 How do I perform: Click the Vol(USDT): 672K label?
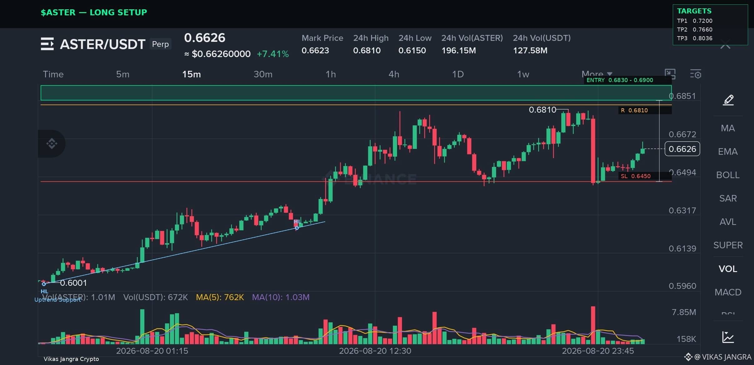156,297
